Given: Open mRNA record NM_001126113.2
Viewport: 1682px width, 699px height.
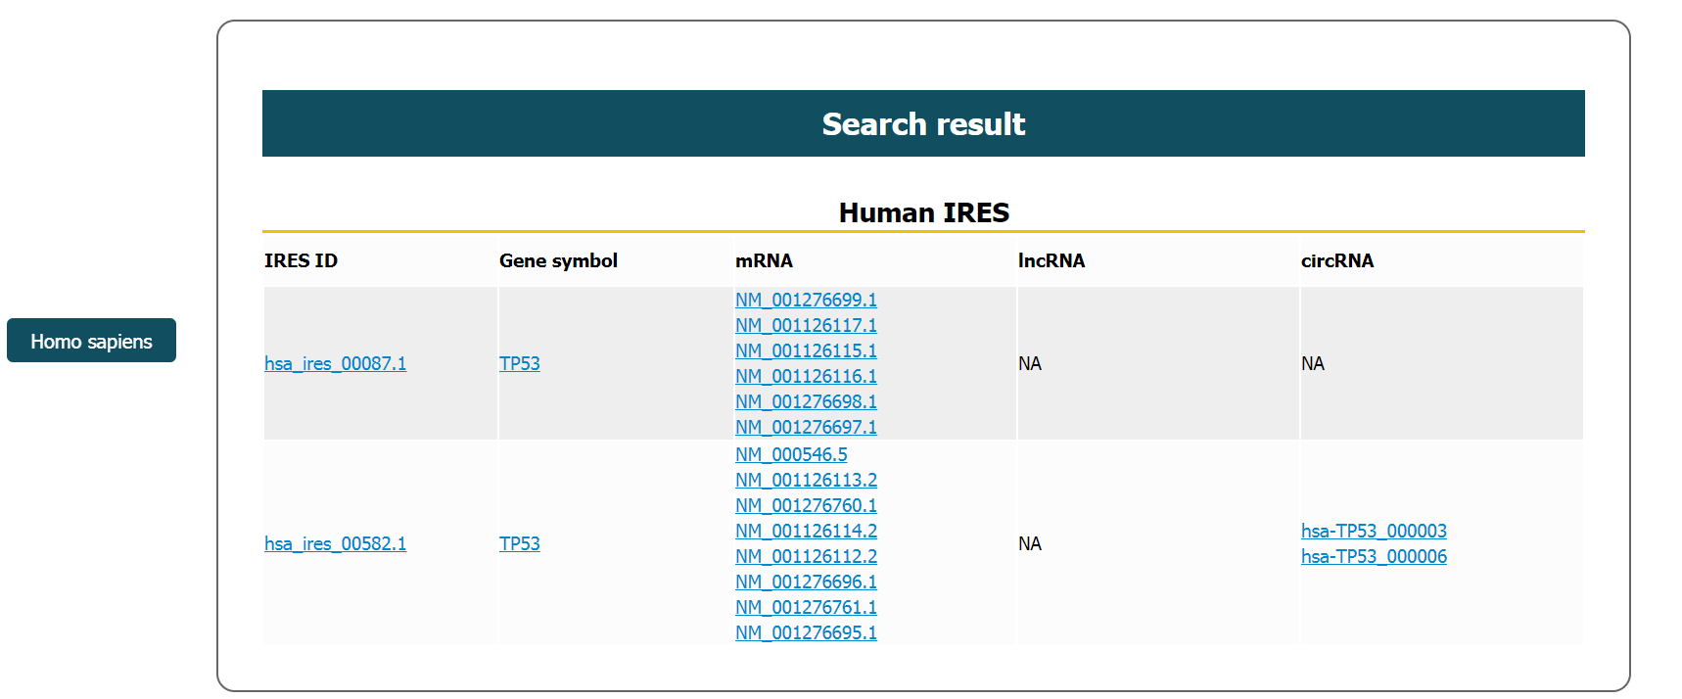Looking at the screenshot, I should [806, 480].
